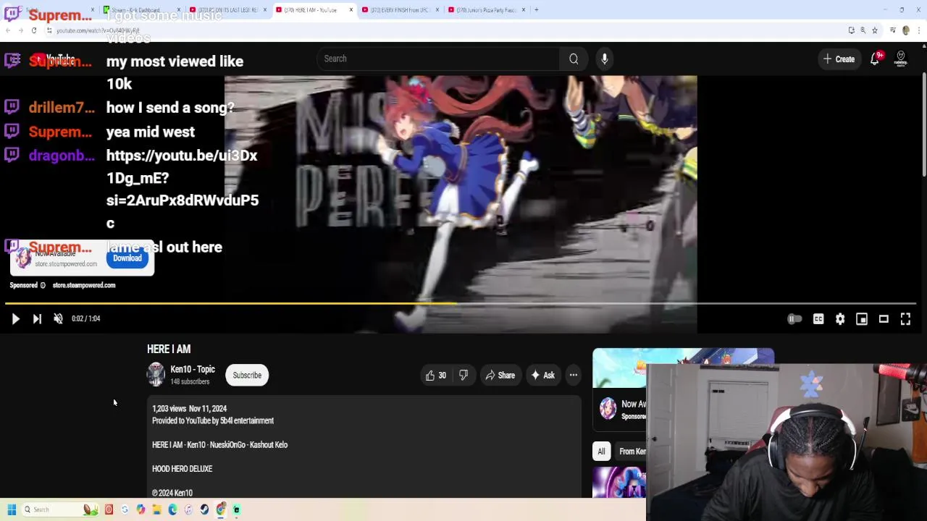Switch to miniplayer mode
Screen dimensions: 927x521
[x=862, y=319]
